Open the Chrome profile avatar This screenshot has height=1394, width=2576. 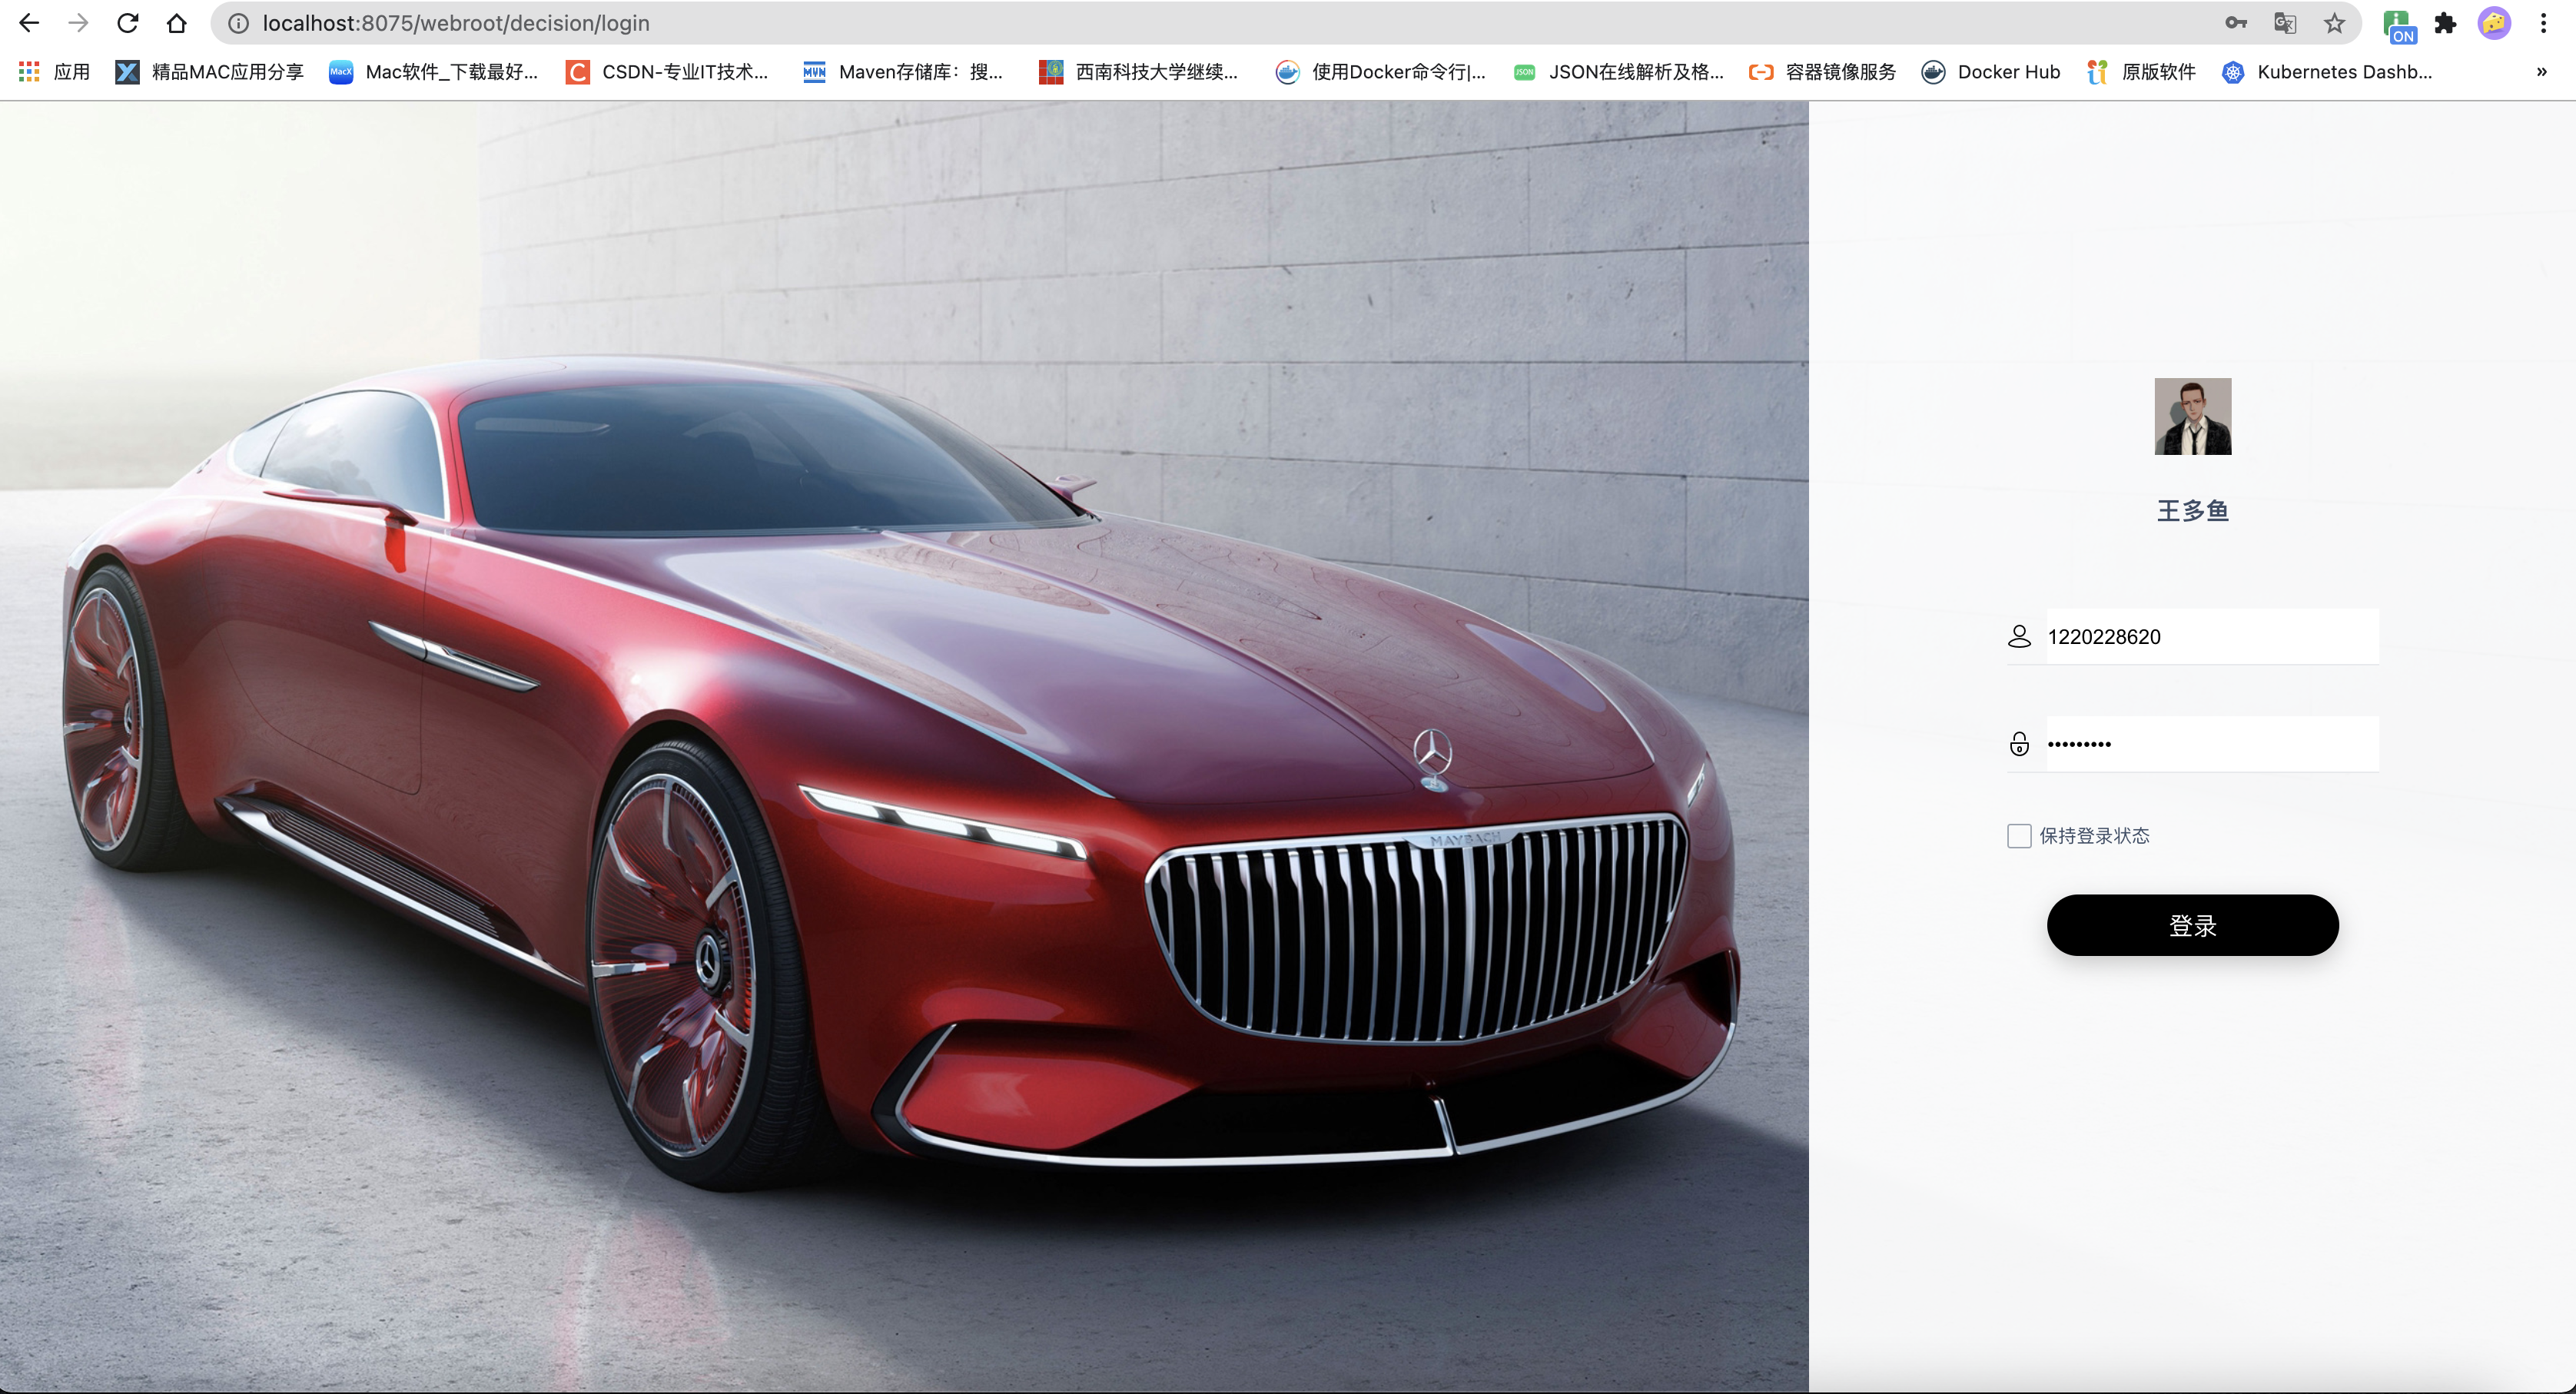[x=2494, y=23]
